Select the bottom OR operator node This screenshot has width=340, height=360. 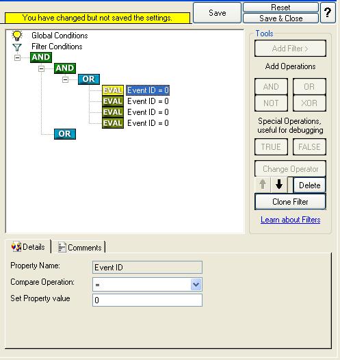pos(65,134)
